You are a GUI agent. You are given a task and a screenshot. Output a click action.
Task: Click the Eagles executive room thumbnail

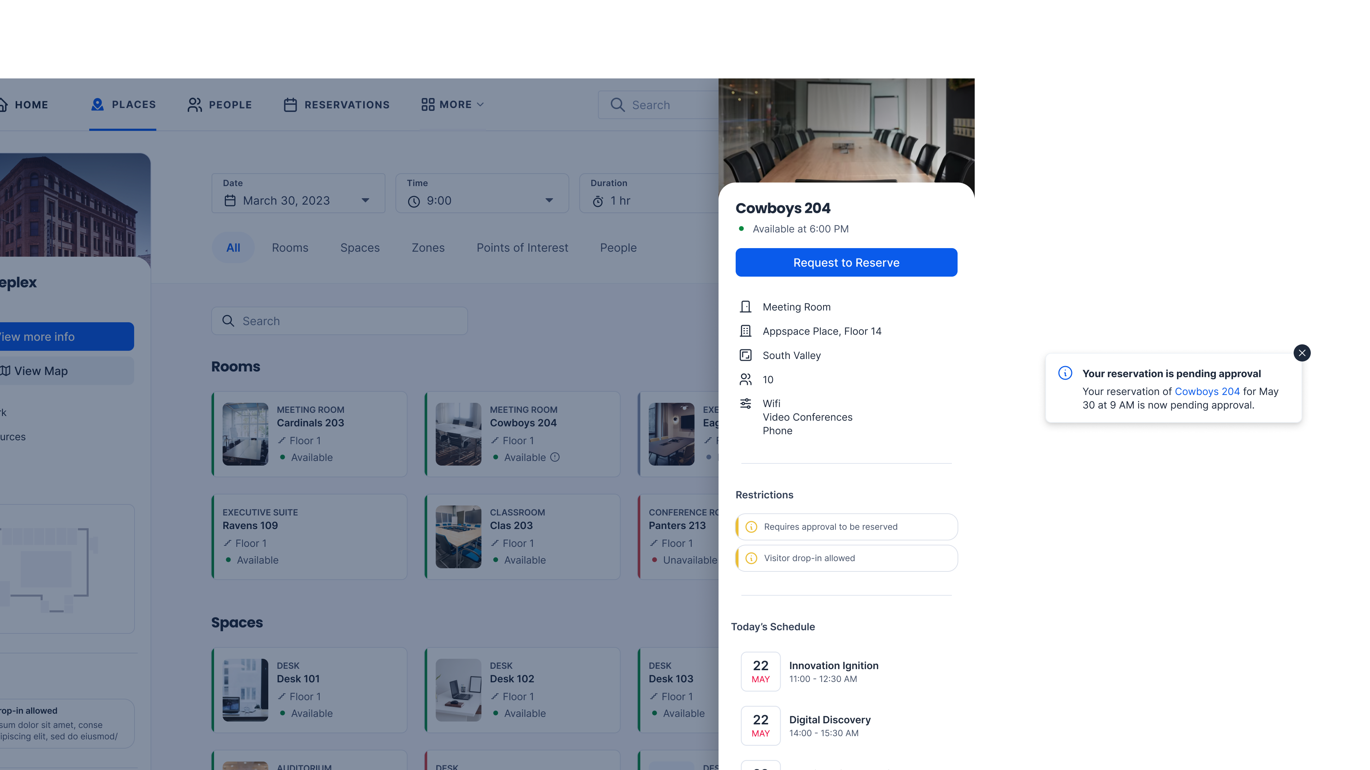tap(672, 434)
